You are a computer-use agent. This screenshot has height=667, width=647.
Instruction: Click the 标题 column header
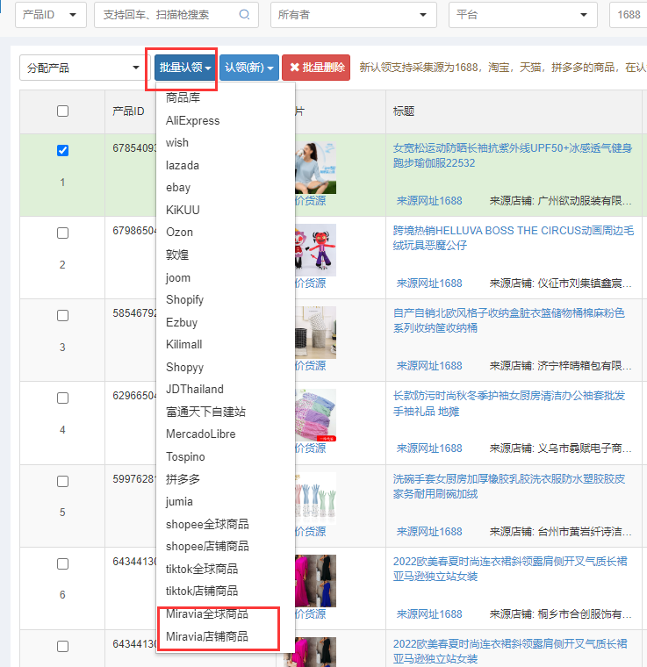(x=403, y=111)
